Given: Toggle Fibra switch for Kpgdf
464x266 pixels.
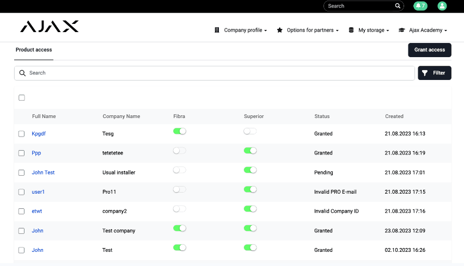Looking at the screenshot, I should point(180,131).
